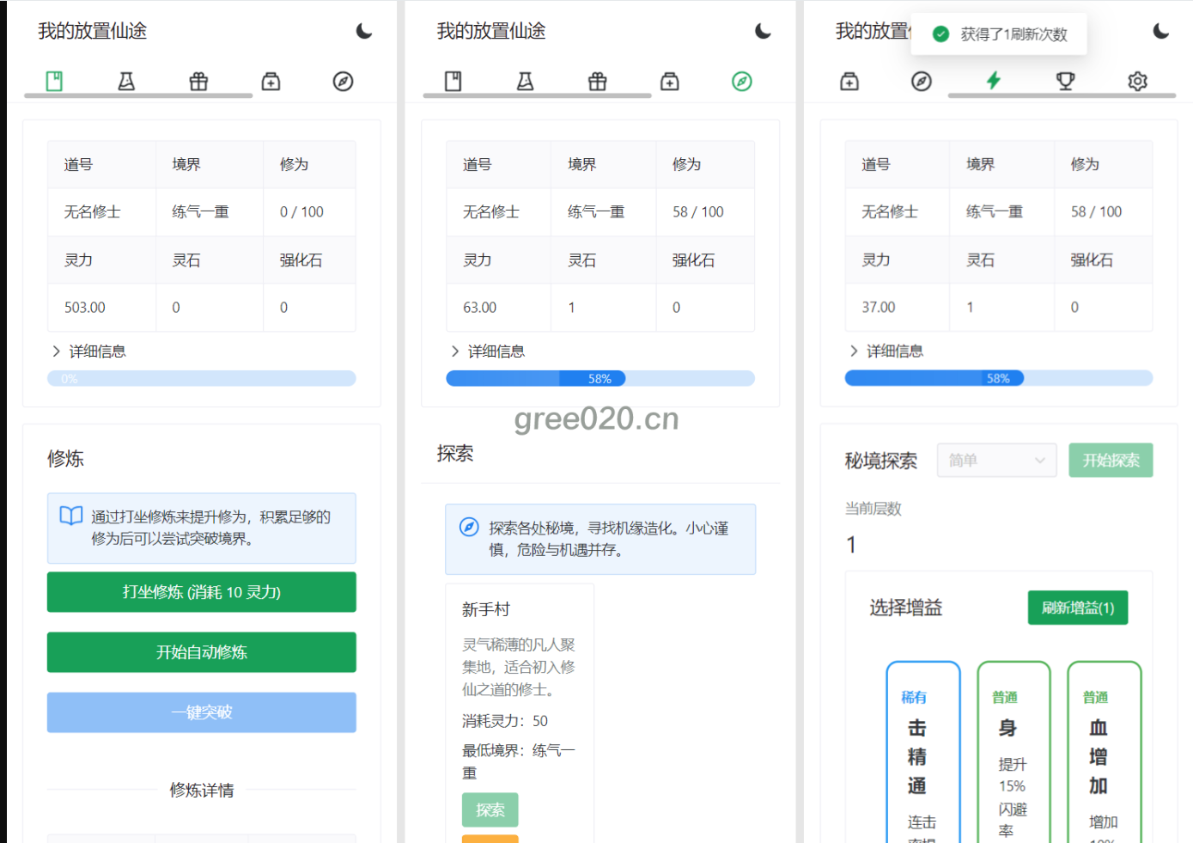Click the gift icon in the left panel

[x=198, y=82]
